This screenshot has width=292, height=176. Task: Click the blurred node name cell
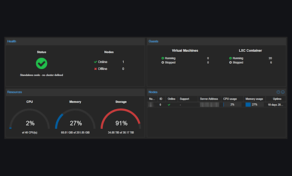(x=151, y=105)
